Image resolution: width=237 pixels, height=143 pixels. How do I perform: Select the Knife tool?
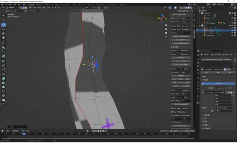4,74
